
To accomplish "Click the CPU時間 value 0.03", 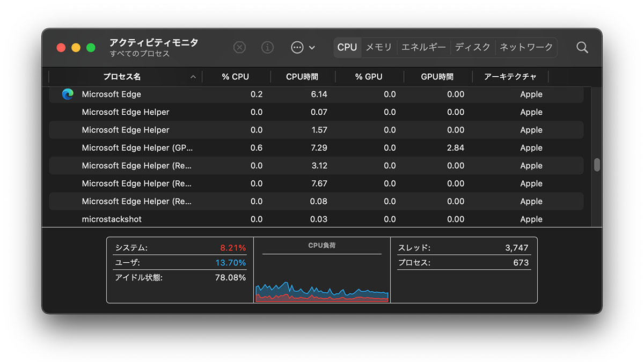I will (319, 219).
